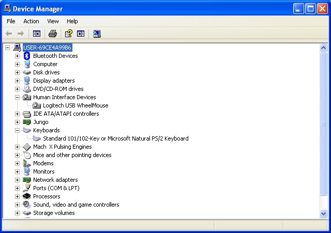Click the Storage volumes icon

tap(27, 213)
